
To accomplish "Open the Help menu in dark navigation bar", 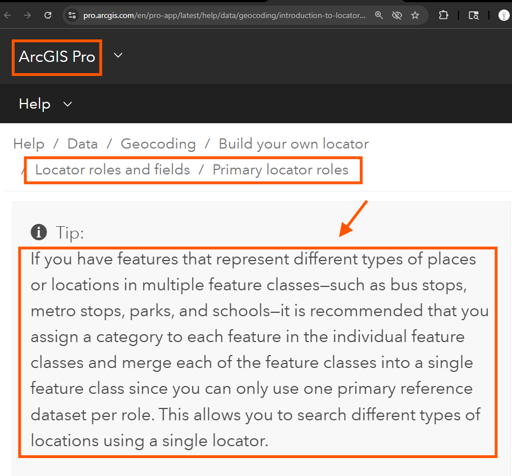I will point(34,104).
